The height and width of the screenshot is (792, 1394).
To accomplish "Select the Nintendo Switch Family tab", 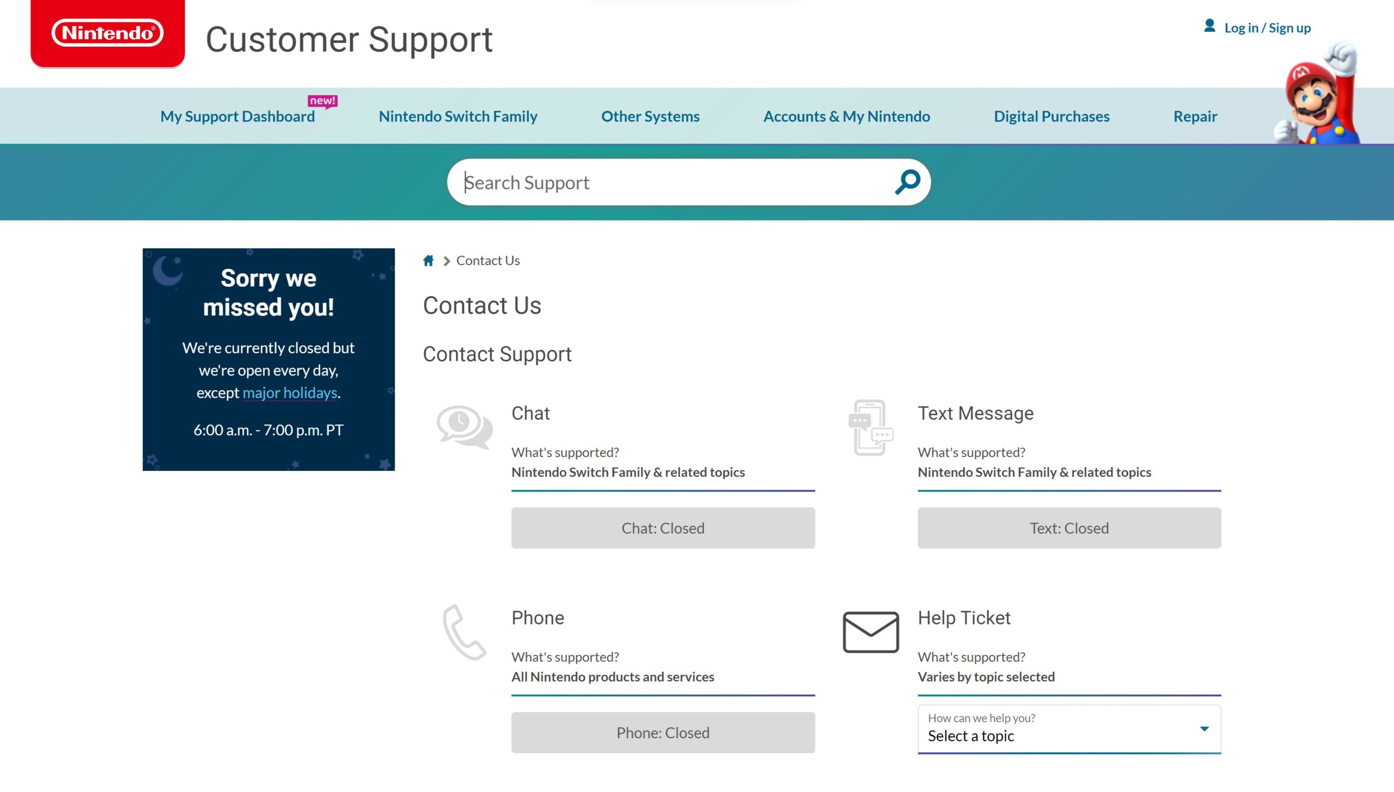I will coord(457,116).
